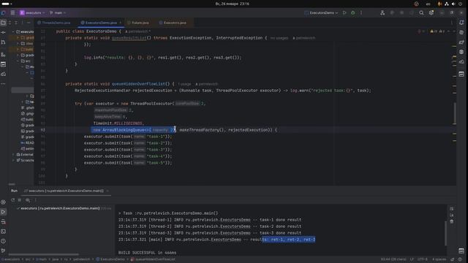
Task: Click the run tree horizontal scrollbar
Action: [x=44, y=255]
